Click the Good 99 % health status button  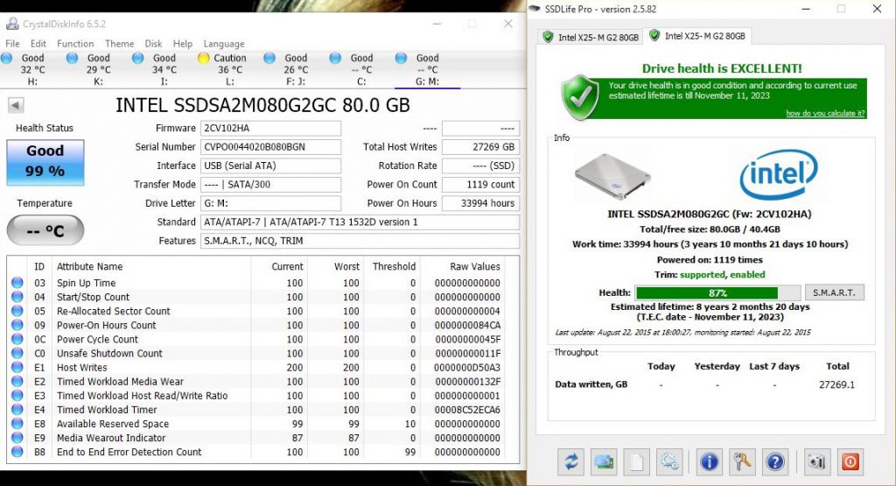tap(45, 162)
